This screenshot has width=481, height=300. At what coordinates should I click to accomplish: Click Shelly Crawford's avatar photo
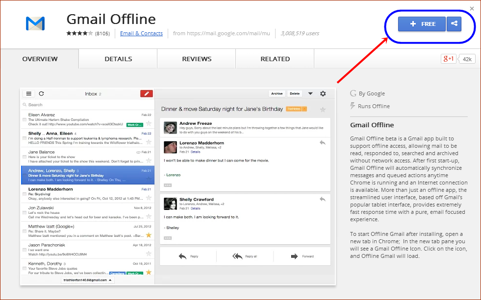[x=170, y=204]
